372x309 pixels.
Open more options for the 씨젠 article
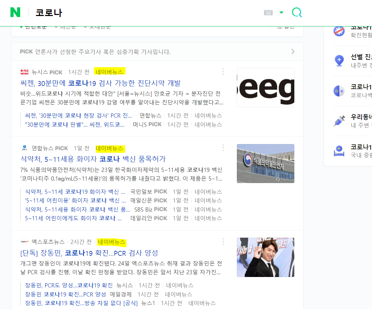(x=223, y=72)
